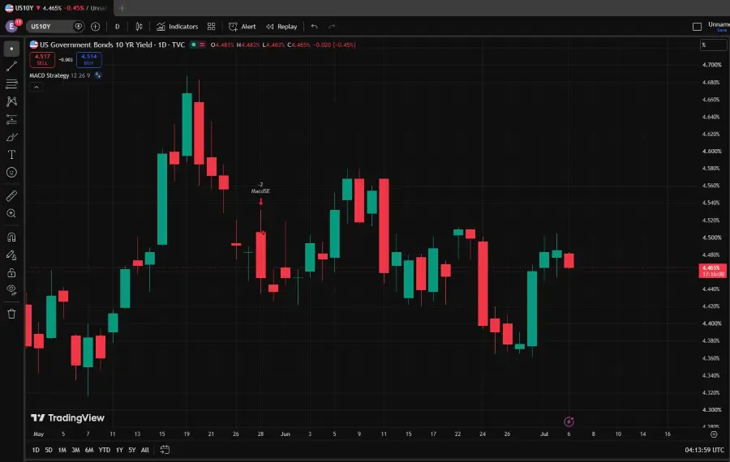Click the pink data mode badge
730x462 pixels.
click(202, 45)
